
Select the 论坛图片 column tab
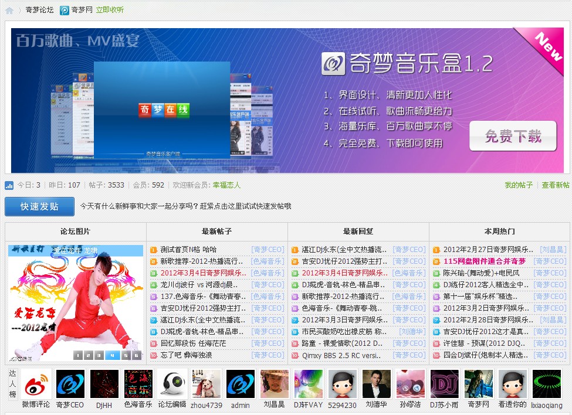coord(76,232)
